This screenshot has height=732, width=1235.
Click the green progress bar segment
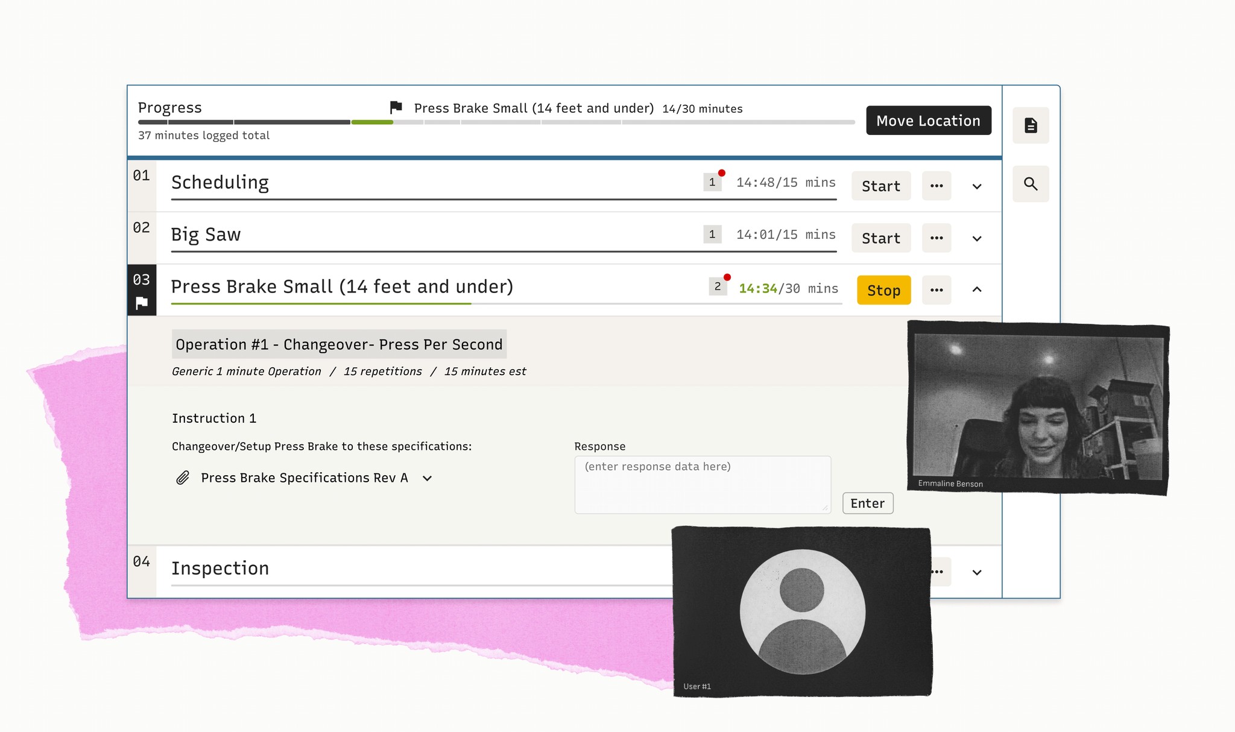pyautogui.click(x=372, y=122)
